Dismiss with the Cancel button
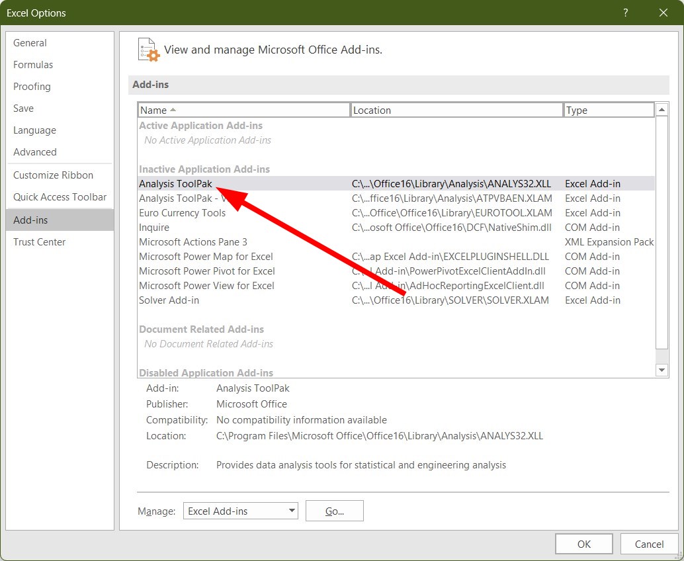The width and height of the screenshot is (684, 561). click(649, 544)
